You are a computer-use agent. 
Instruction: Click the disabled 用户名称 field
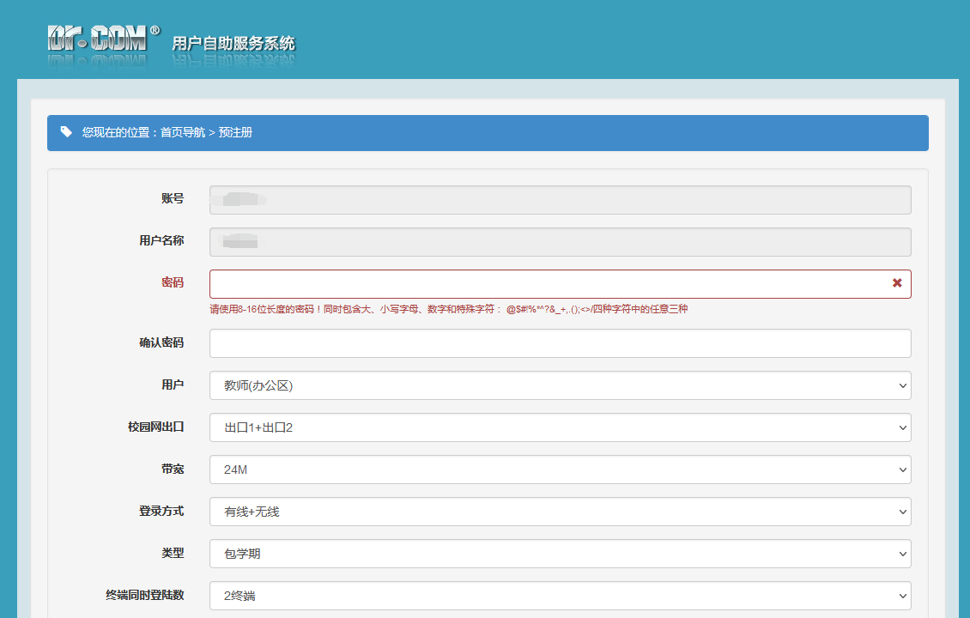(560, 242)
